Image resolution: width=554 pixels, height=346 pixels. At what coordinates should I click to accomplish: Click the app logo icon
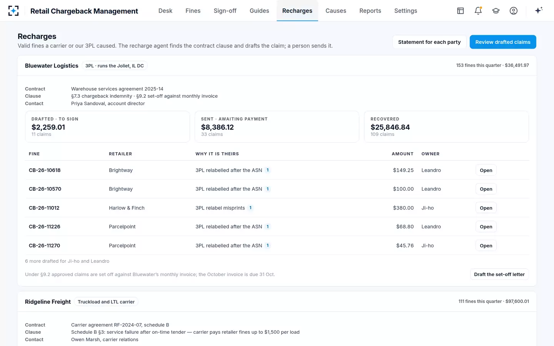tap(13, 11)
